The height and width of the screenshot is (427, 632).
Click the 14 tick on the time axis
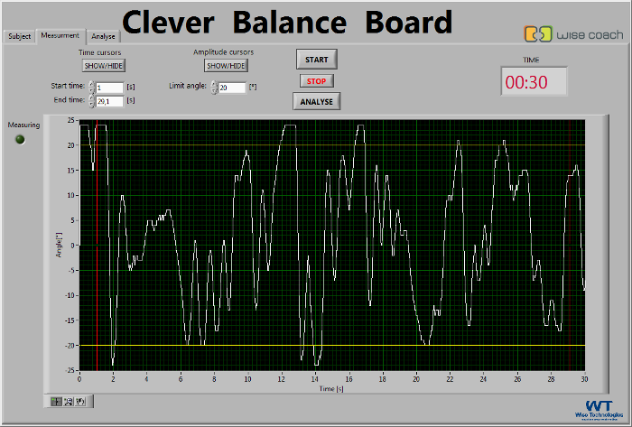click(x=315, y=378)
